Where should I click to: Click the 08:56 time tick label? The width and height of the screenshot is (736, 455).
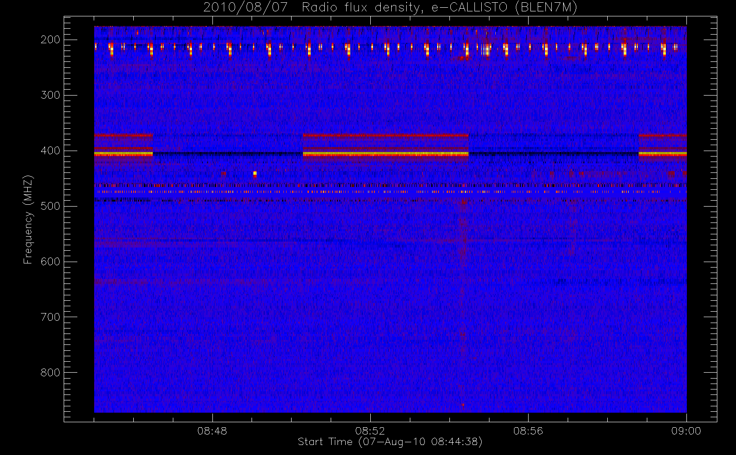(x=528, y=431)
